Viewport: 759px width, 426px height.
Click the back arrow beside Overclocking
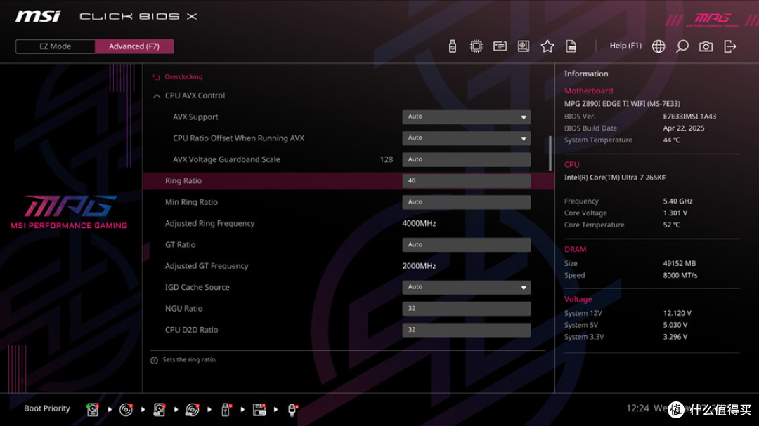(x=156, y=77)
